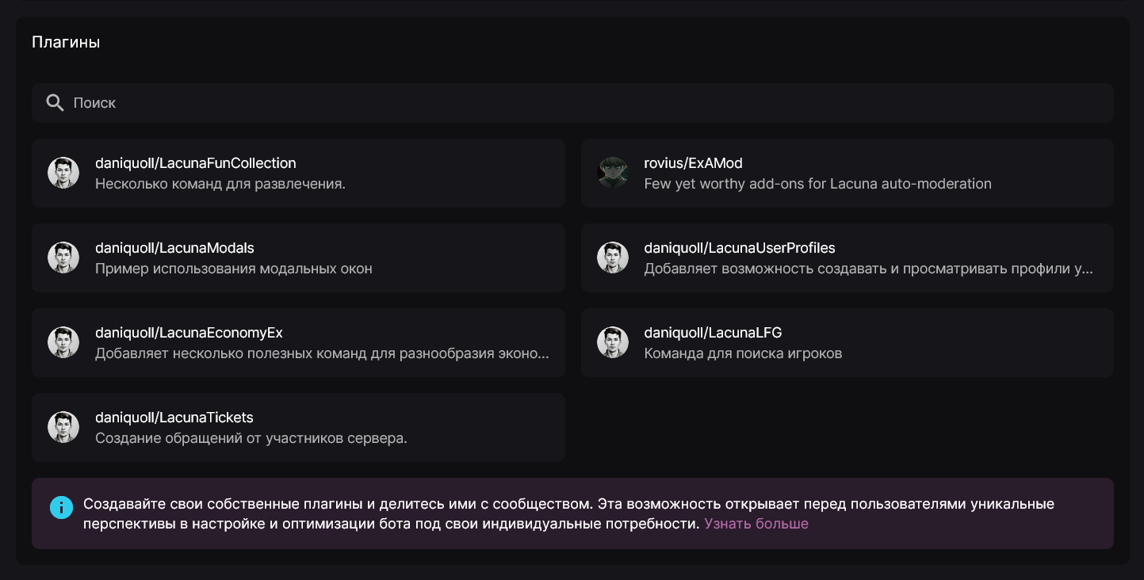Click the rovius avatar next to ExAMod
1144x580 pixels.
pos(613,173)
